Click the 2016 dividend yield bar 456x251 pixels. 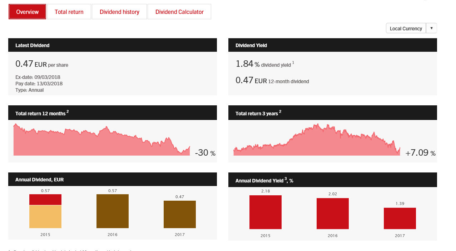pos(333,214)
